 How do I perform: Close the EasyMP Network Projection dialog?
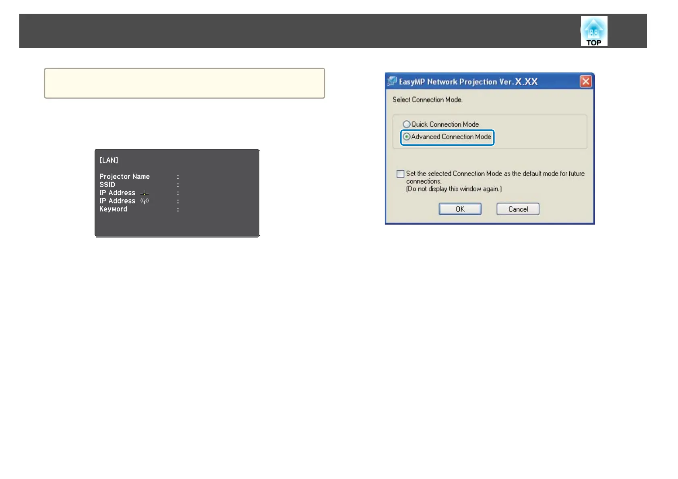[x=586, y=81]
